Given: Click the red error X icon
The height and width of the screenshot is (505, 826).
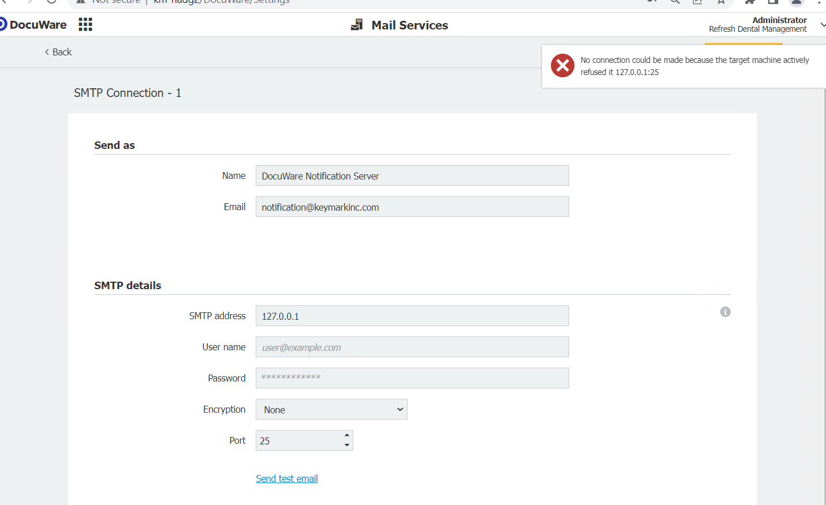Looking at the screenshot, I should click(x=562, y=66).
